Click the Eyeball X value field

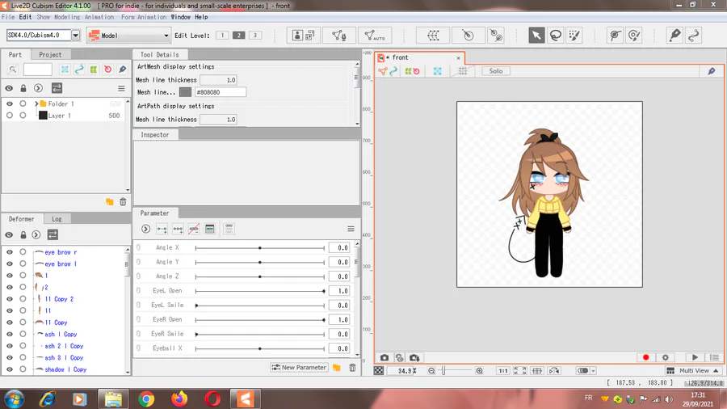tap(339, 348)
